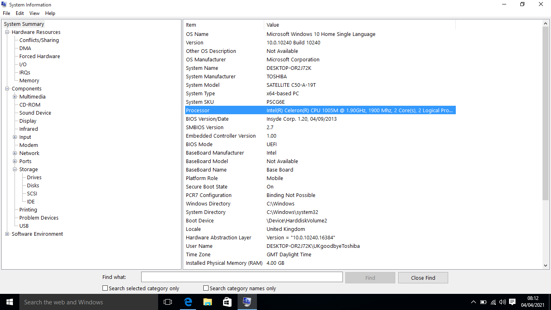Click the scroll down arrow of details pane

click(546, 266)
